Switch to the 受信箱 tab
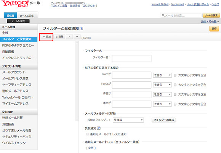221x153 pixels. pyautogui.click(x=10, y=15)
